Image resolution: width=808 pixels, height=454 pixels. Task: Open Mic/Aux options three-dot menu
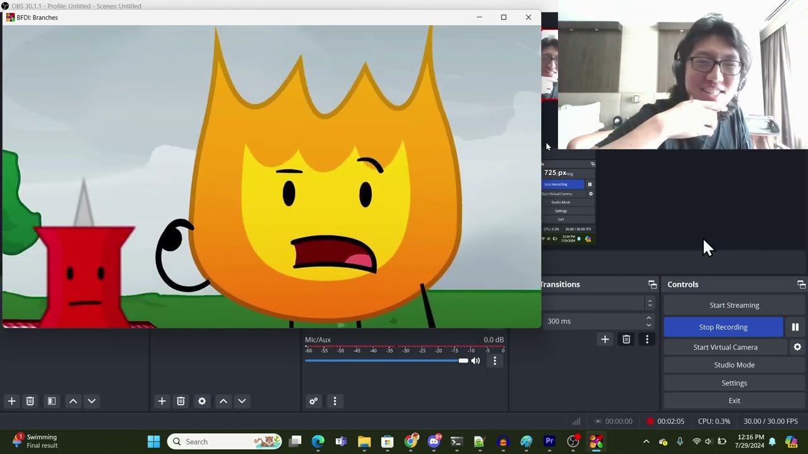tap(495, 361)
